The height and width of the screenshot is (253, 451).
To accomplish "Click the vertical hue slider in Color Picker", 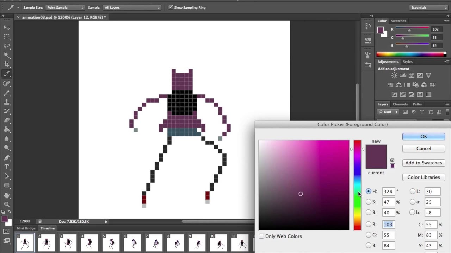I will click(357, 185).
